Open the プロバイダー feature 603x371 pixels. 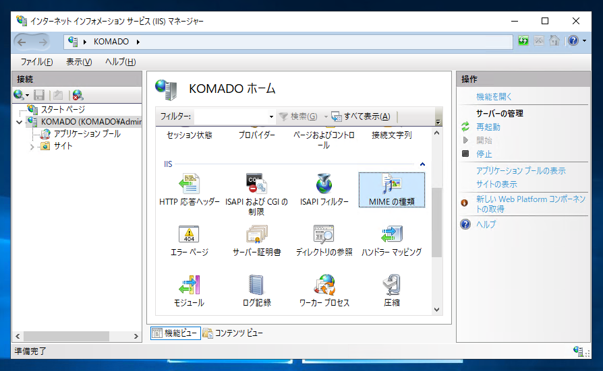click(256, 135)
